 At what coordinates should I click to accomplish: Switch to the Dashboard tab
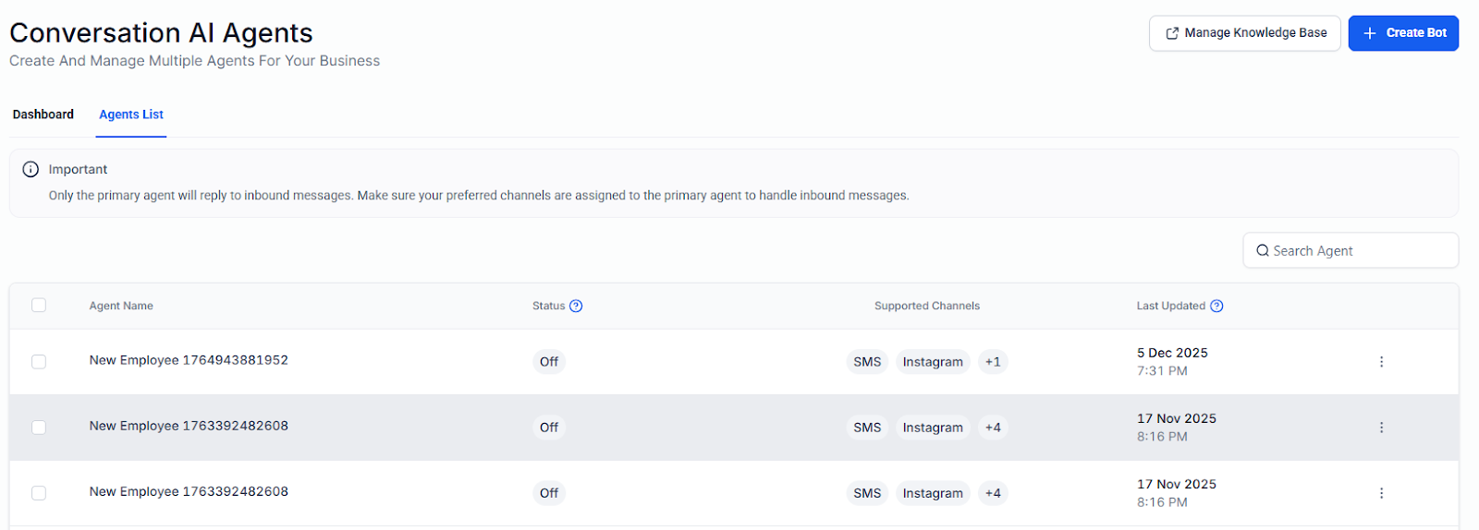pyautogui.click(x=43, y=114)
